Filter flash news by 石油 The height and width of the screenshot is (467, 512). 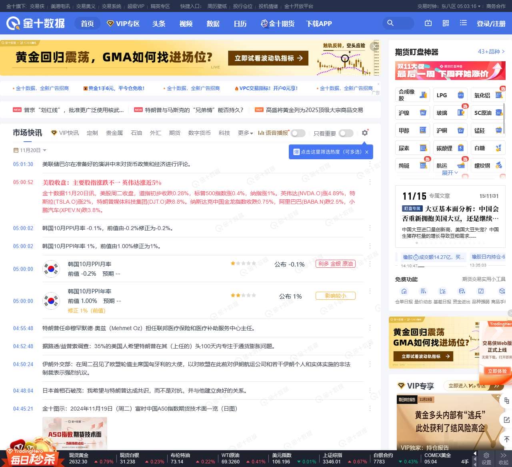click(x=136, y=133)
